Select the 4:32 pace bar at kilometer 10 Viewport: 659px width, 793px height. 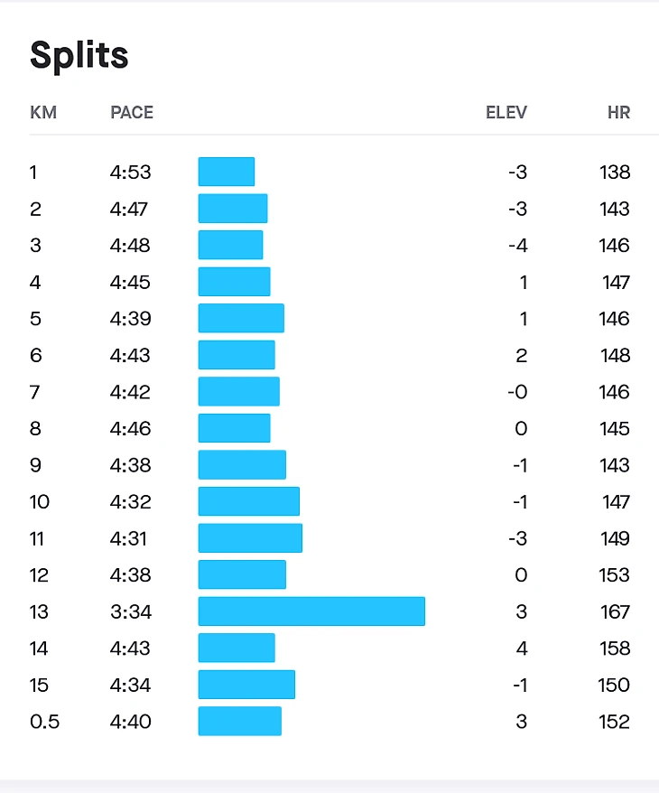click(249, 501)
